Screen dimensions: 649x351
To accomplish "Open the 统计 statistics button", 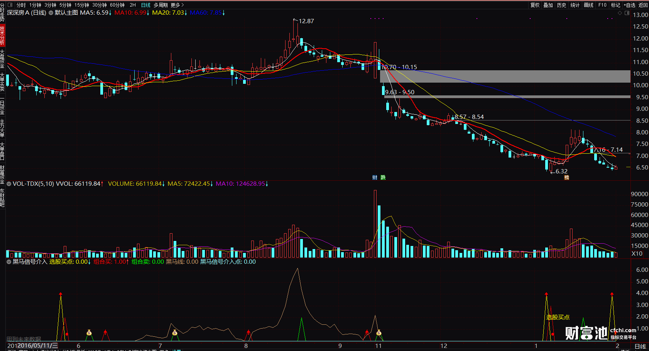I will [x=575, y=5].
